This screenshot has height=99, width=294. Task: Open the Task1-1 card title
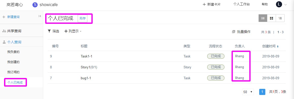tap(86, 56)
